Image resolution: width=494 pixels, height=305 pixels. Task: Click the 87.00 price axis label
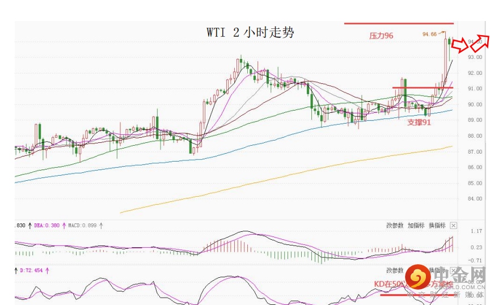(x=475, y=152)
